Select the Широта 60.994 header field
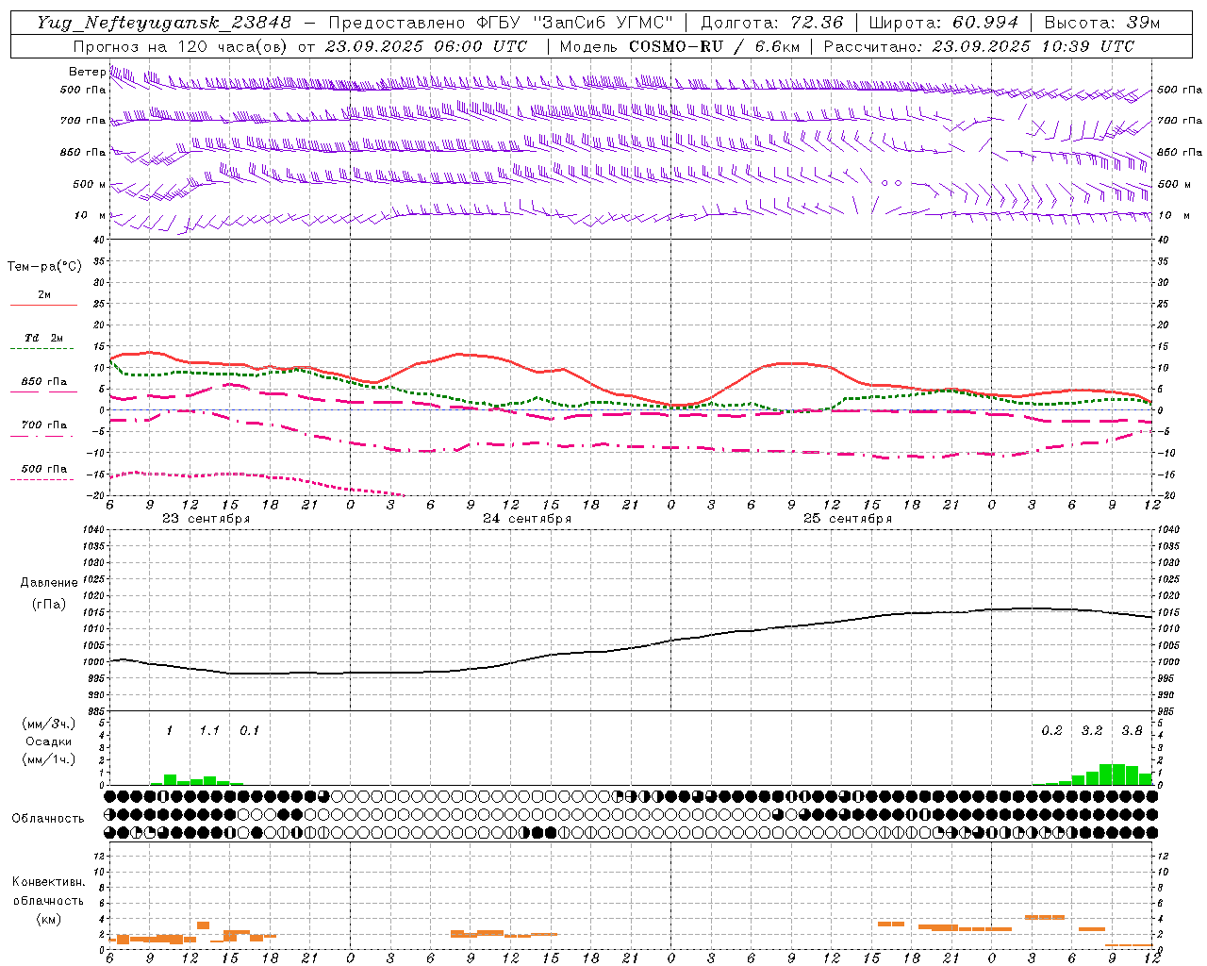The width and height of the screenshot is (1207, 966). 944,23
